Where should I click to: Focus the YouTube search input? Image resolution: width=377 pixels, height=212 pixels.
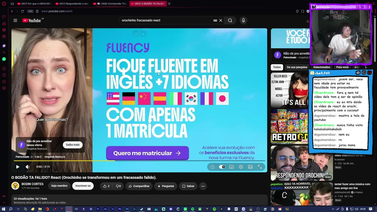click(166, 20)
